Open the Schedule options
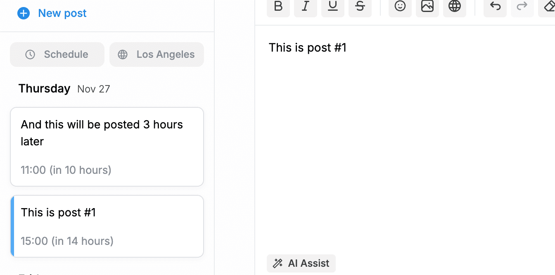The width and height of the screenshot is (555, 275). [x=57, y=55]
